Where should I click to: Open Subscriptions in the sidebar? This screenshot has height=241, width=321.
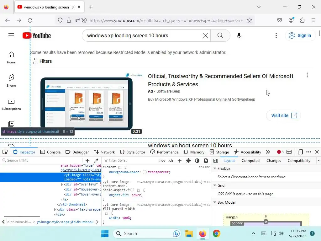pos(11,104)
